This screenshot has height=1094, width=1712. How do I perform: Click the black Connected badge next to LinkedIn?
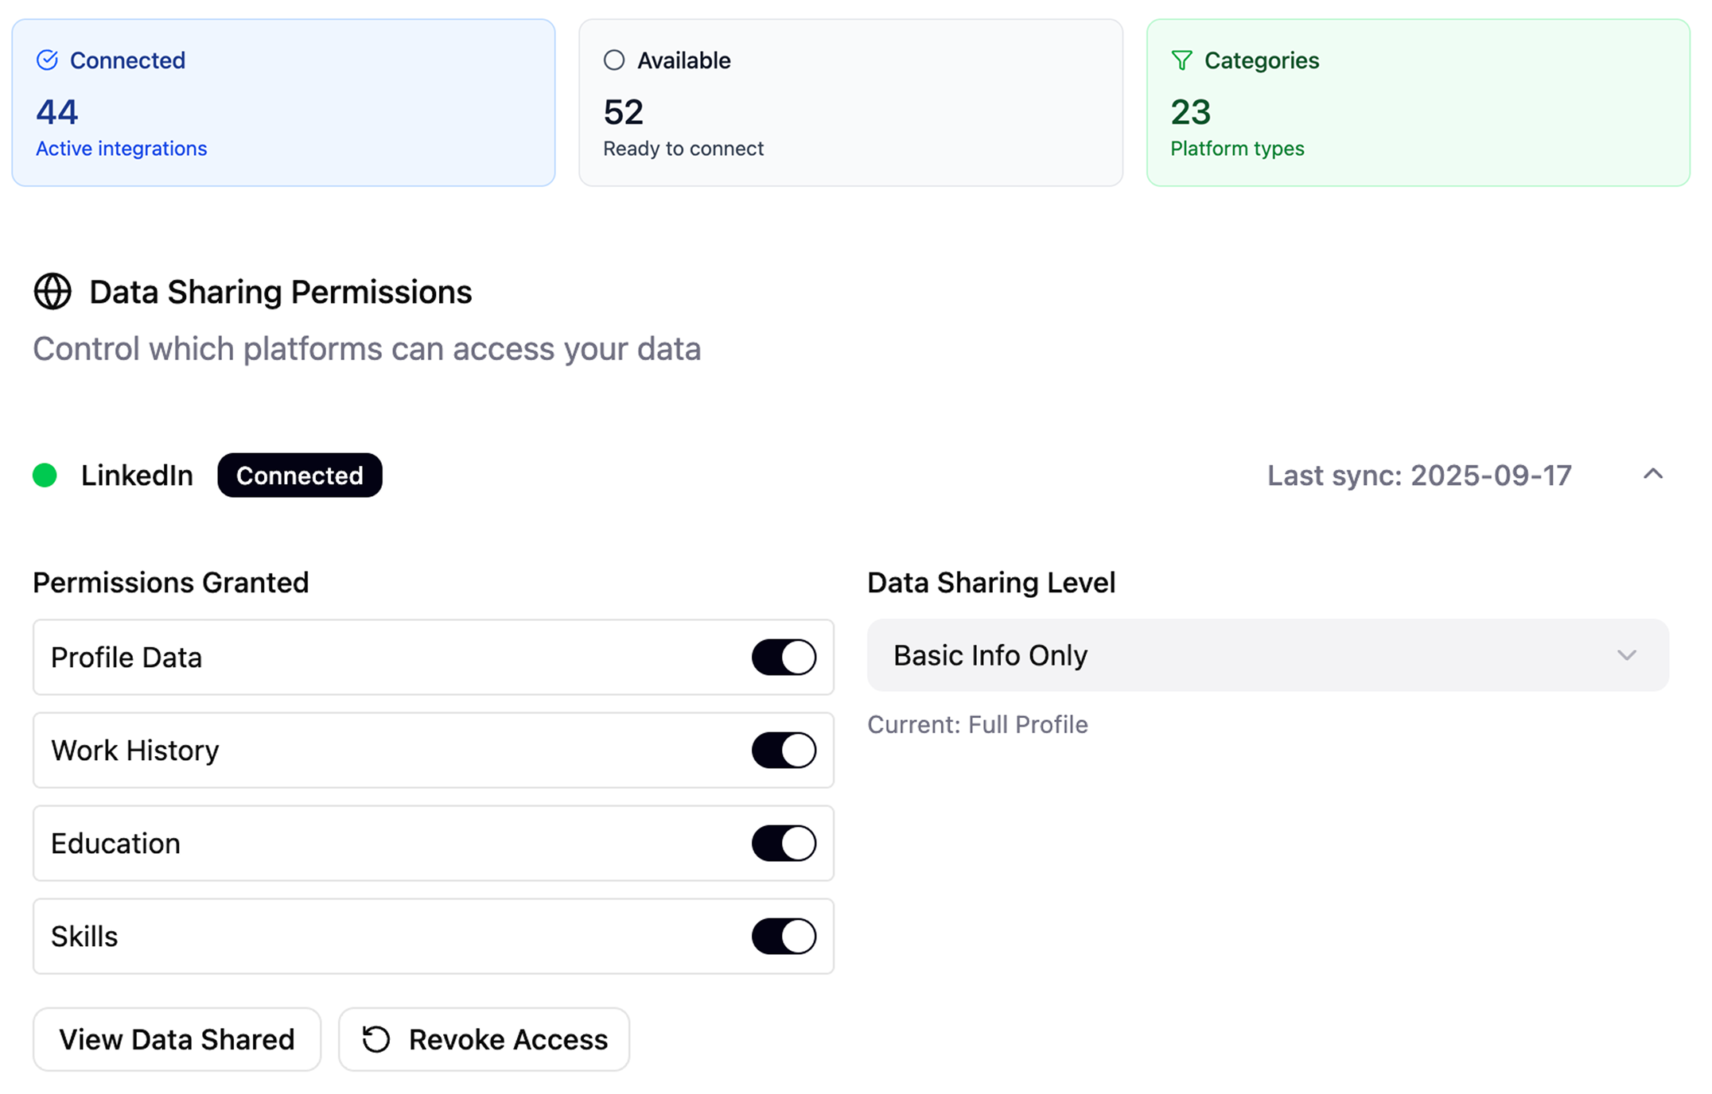(300, 475)
